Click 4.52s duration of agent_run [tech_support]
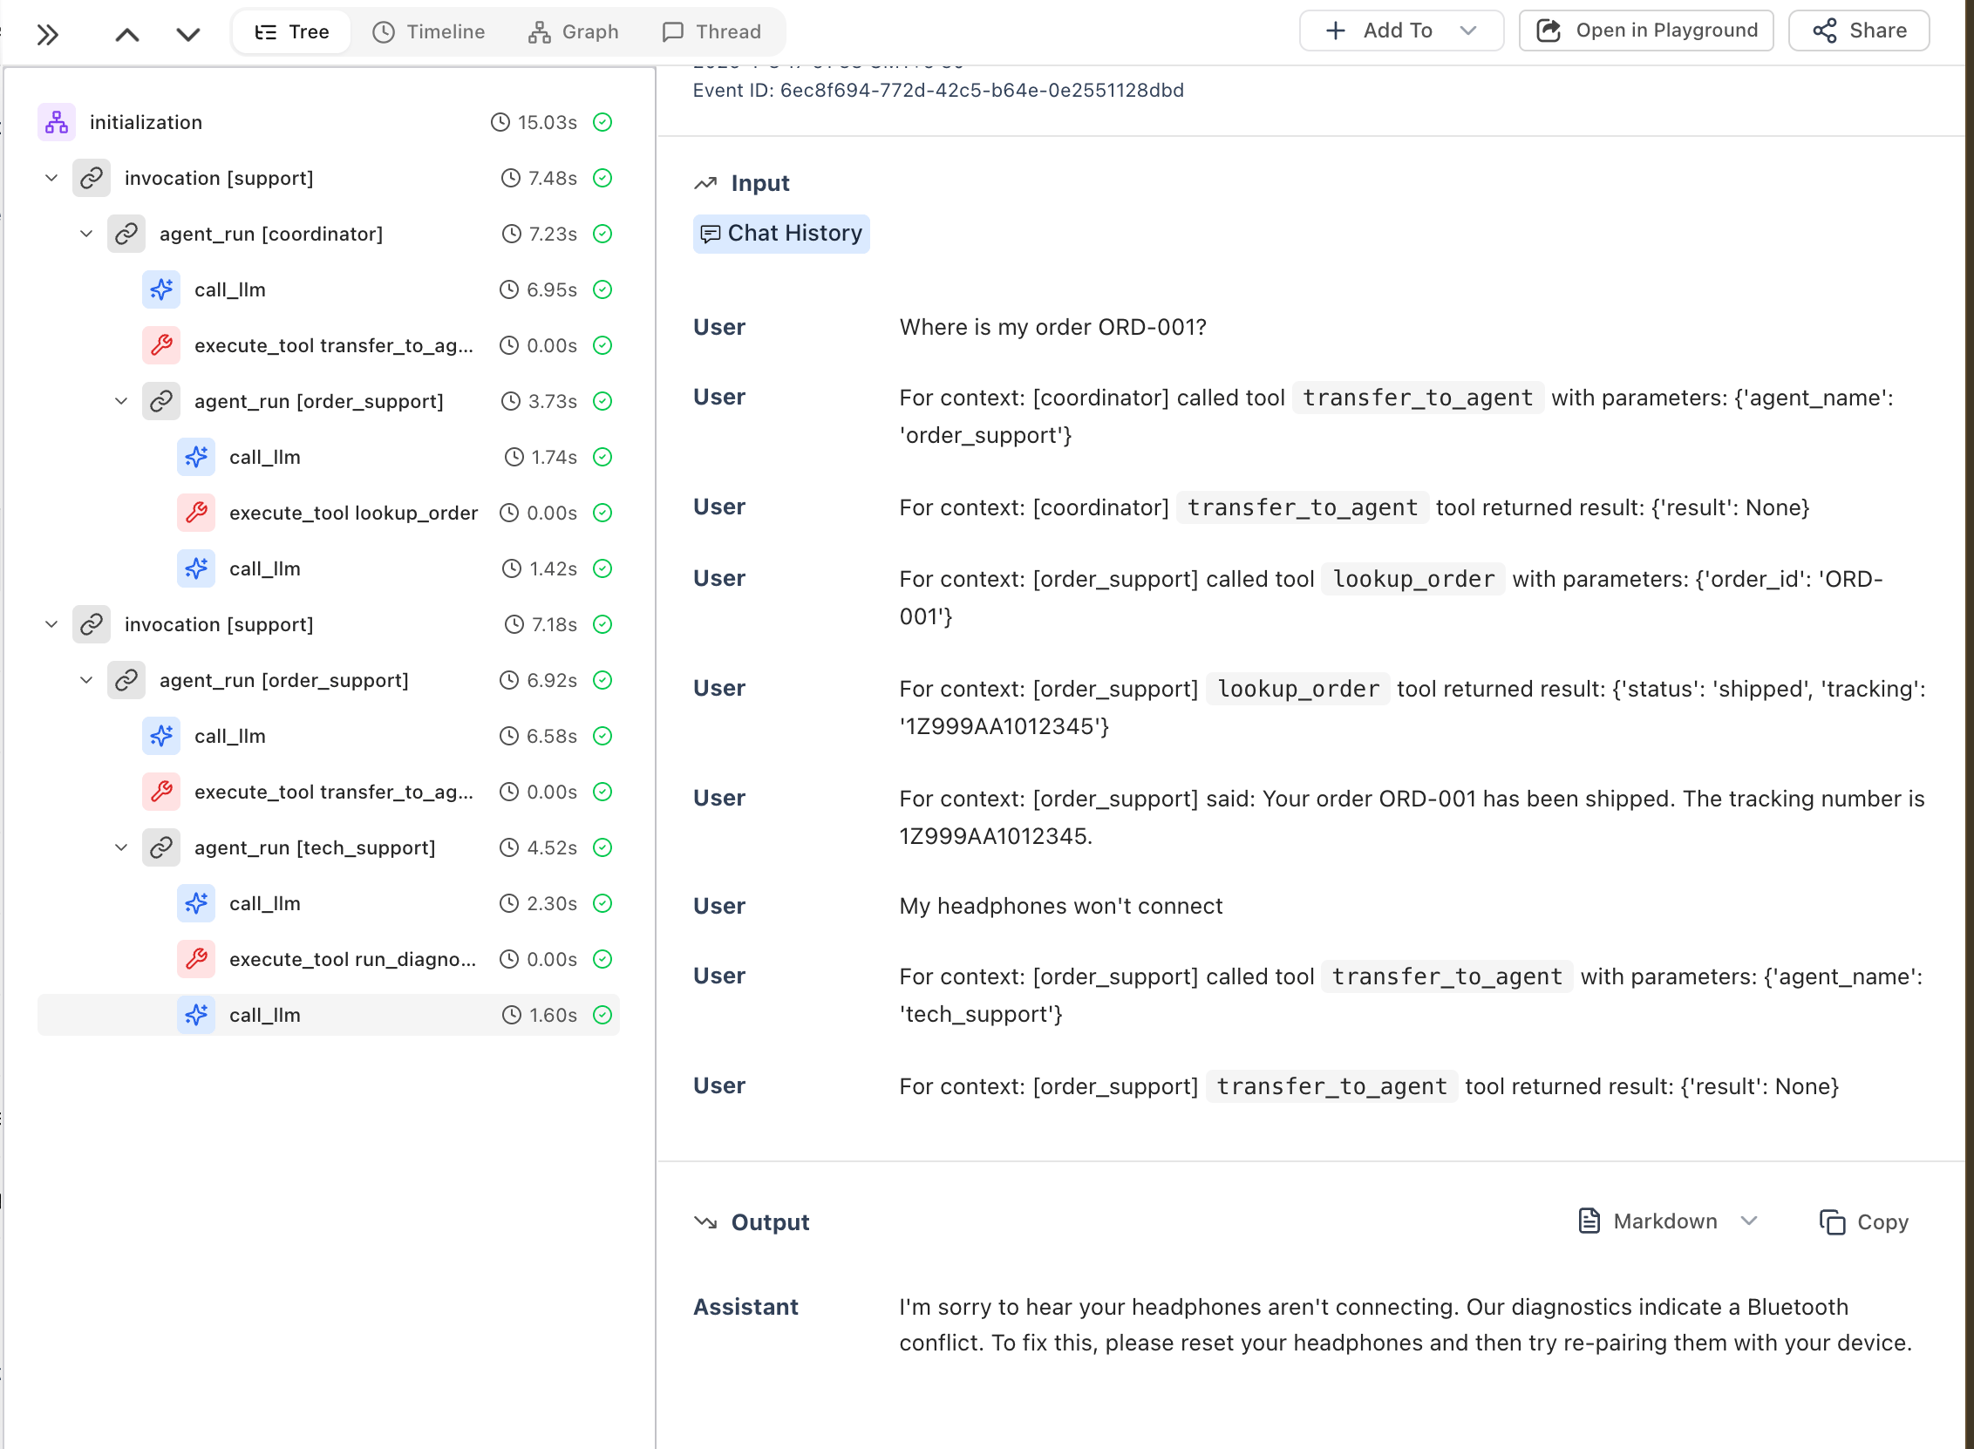 552,848
